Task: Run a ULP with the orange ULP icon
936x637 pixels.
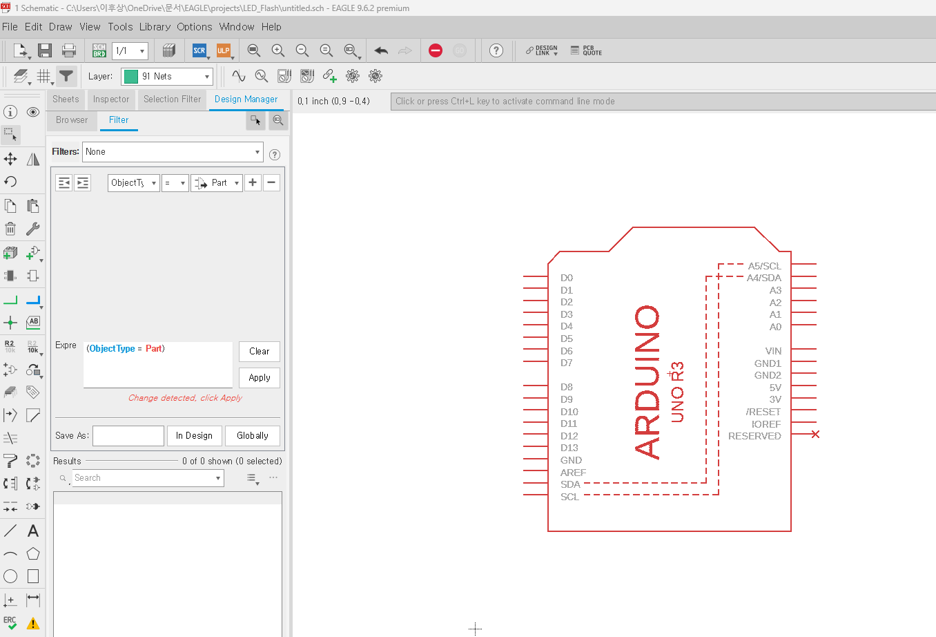Action: point(224,50)
